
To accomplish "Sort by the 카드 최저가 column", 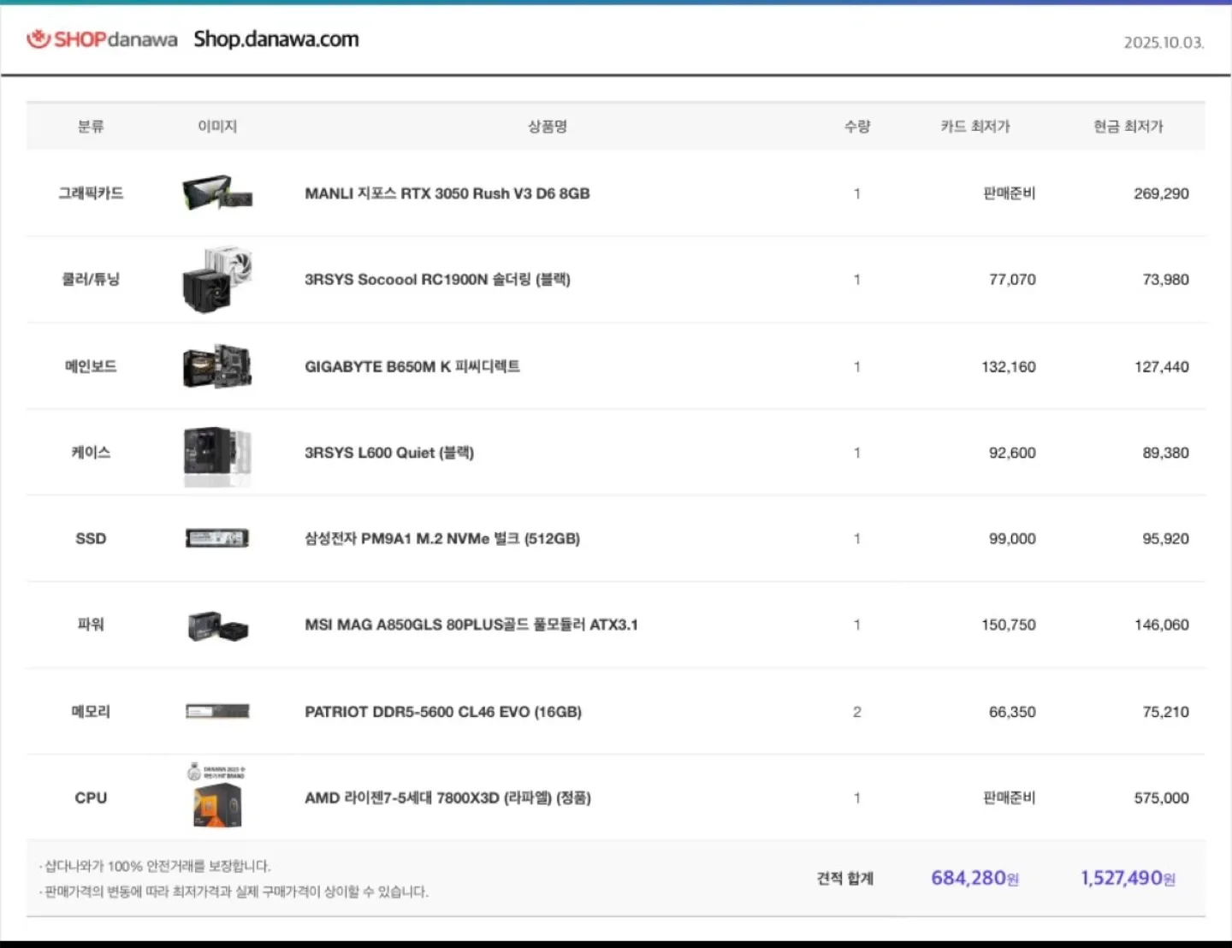I will click(x=974, y=126).
